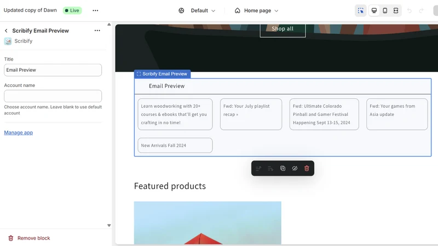Click the Email Preview heading in preview

coord(167,86)
